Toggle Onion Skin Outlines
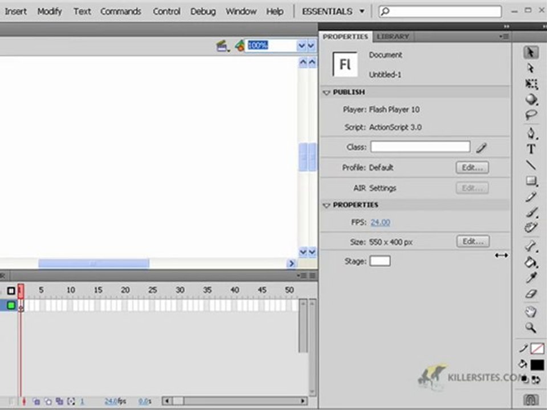The height and width of the screenshot is (410, 547). (x=48, y=401)
